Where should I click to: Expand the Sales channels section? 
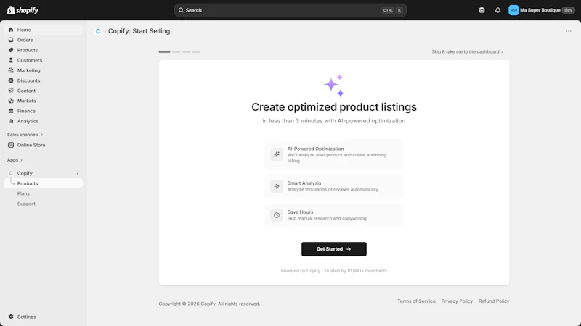(x=25, y=135)
